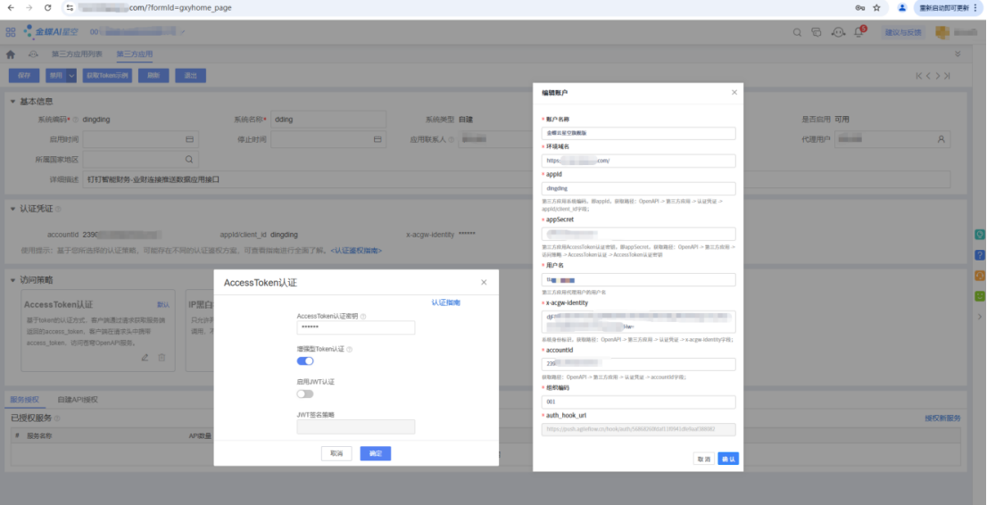Click the customer service robot icon in header
Image resolution: width=987 pixels, height=505 pixels.
pos(838,32)
